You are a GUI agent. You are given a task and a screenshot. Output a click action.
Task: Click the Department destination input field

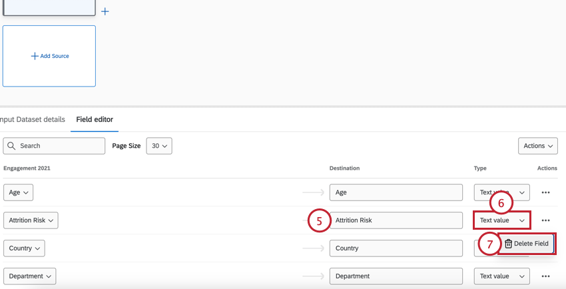pos(396,276)
